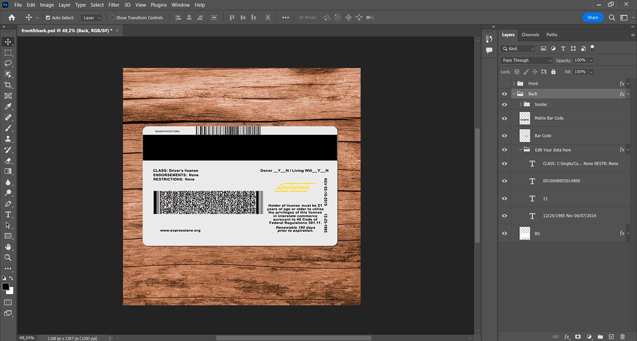Select the Eyedropper tool
The image size is (637, 341).
click(8, 106)
